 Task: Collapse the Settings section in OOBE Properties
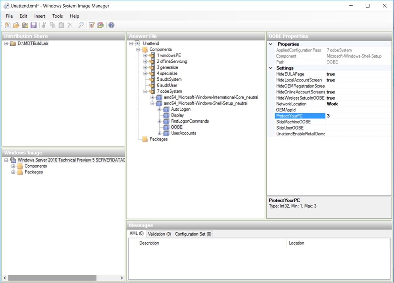(x=271, y=68)
